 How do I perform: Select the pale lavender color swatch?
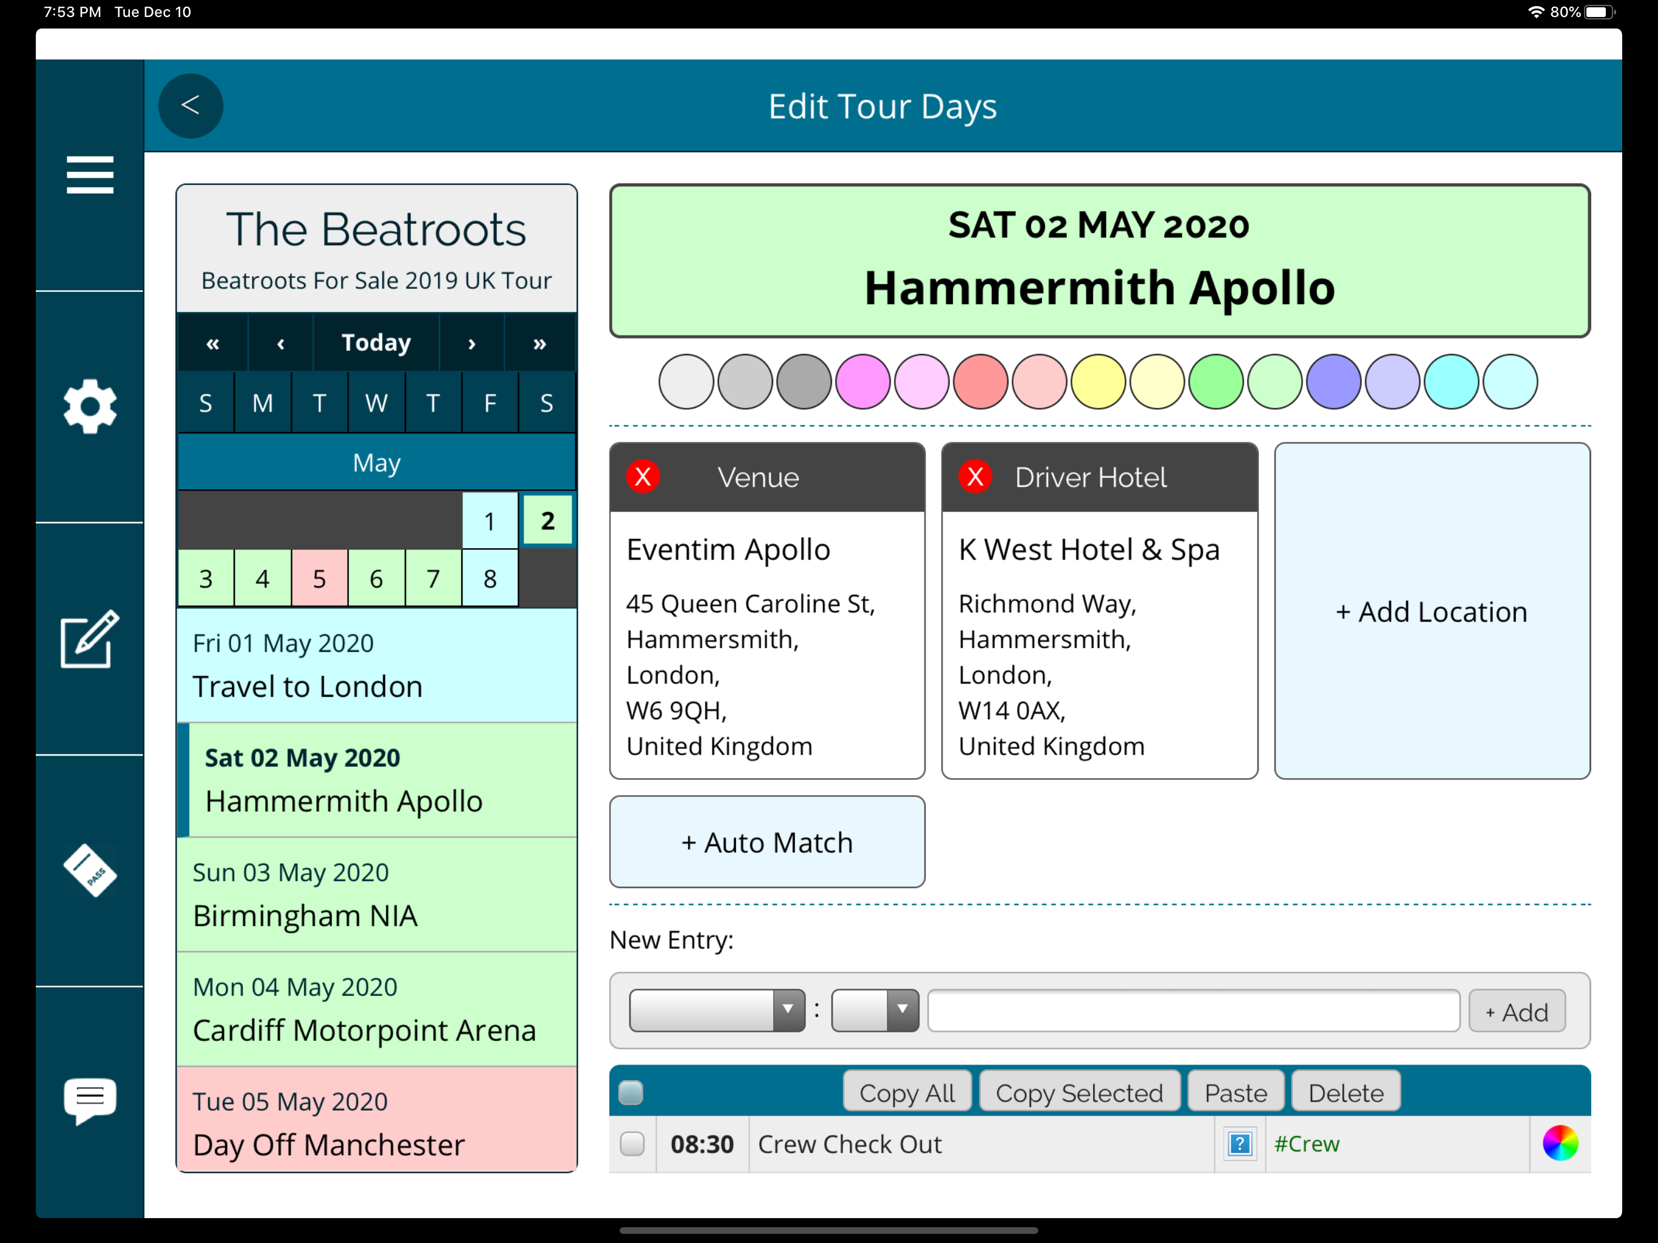click(x=1393, y=382)
